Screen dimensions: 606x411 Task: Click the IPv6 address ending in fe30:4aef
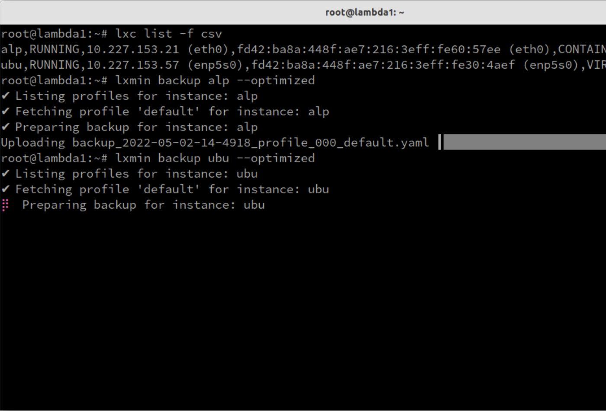[x=383, y=65]
